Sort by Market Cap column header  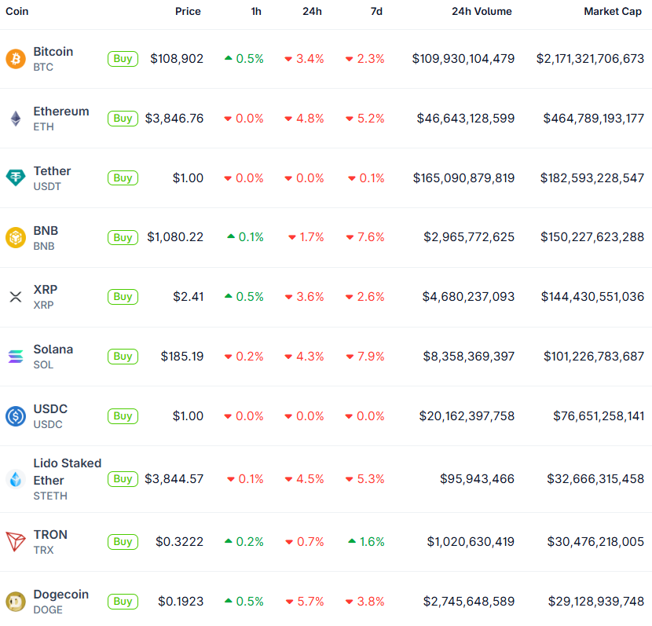(612, 12)
